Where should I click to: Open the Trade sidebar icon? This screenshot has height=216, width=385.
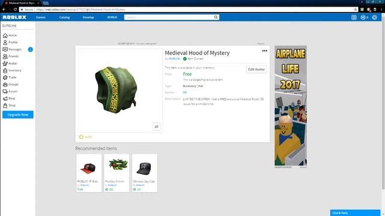click(5, 77)
